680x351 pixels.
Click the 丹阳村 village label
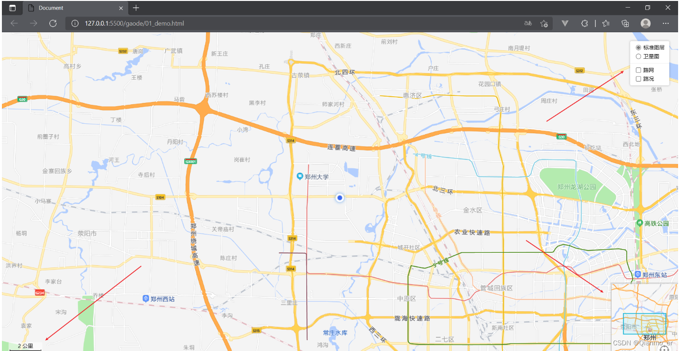(175, 142)
